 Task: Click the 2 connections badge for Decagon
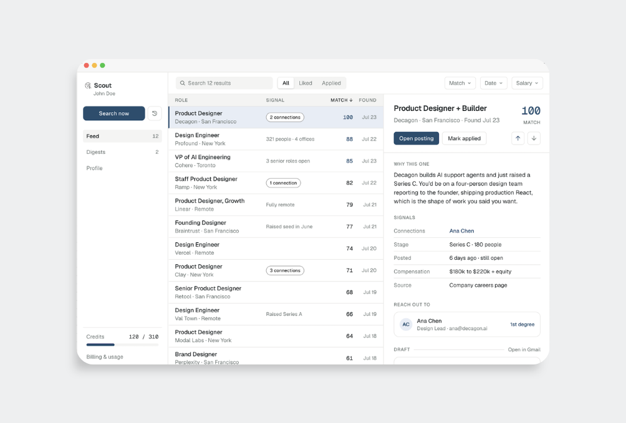point(285,117)
